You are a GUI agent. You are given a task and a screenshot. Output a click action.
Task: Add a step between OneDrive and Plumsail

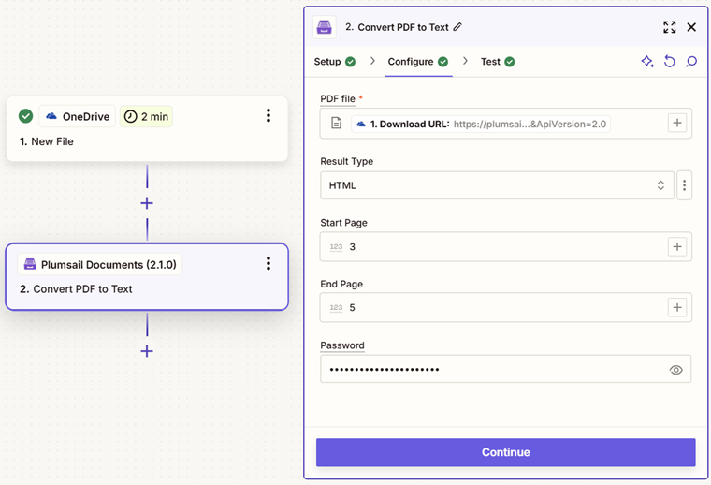(147, 203)
